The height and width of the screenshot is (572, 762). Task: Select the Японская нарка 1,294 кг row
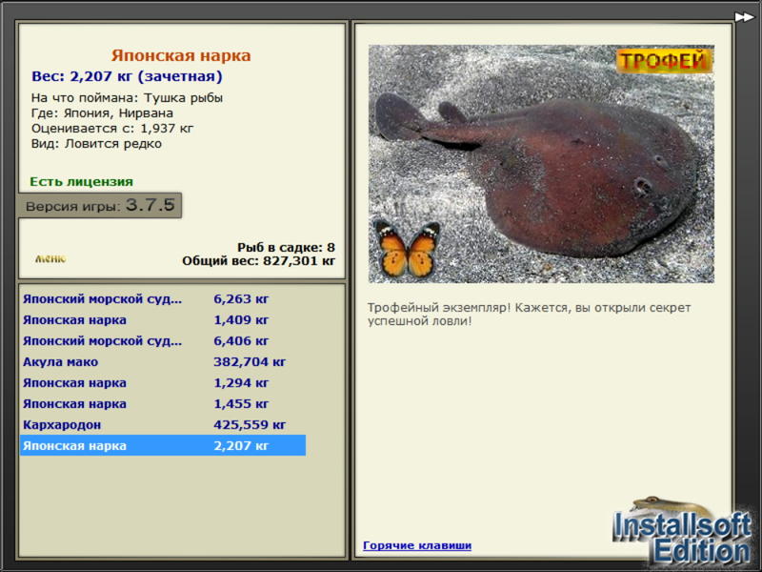163,382
